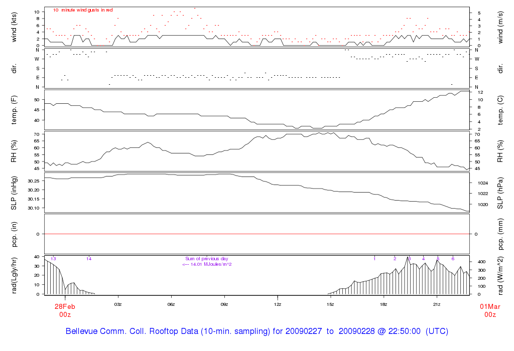Select the '30.20' SLP tick value
This screenshot has height=351, width=514.
(34, 190)
